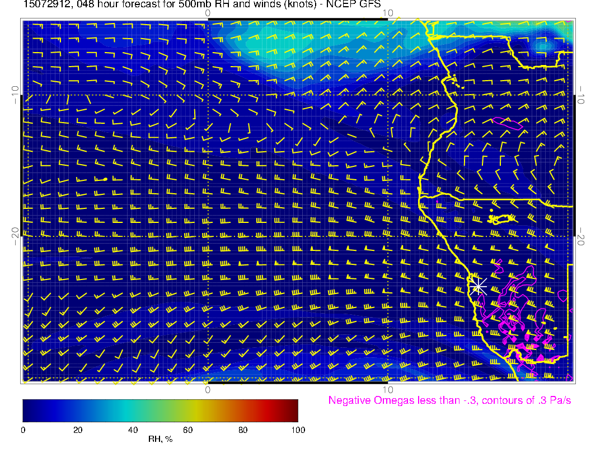Click the bottom axis longitude label 0

(x=207, y=389)
